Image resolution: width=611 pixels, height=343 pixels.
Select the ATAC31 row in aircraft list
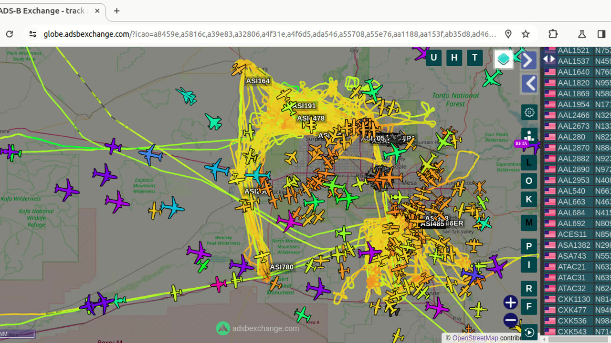[x=577, y=278]
